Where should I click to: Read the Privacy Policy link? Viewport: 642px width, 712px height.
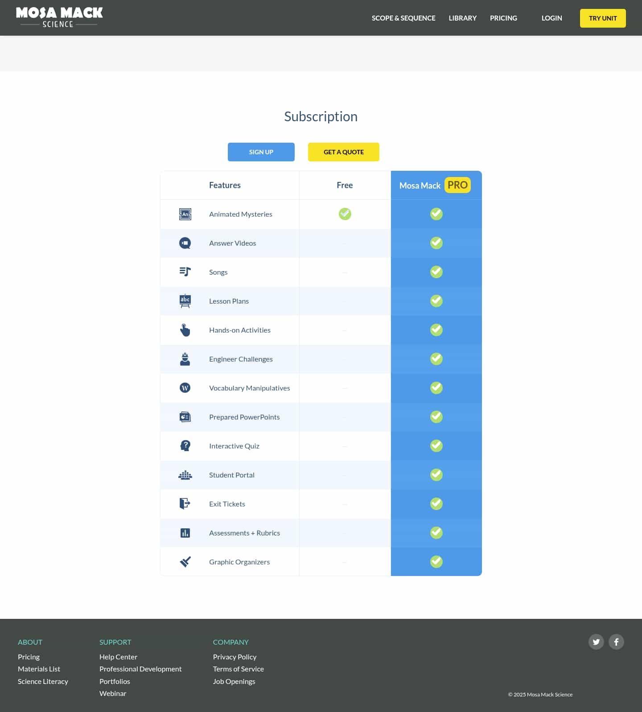pyautogui.click(x=235, y=657)
